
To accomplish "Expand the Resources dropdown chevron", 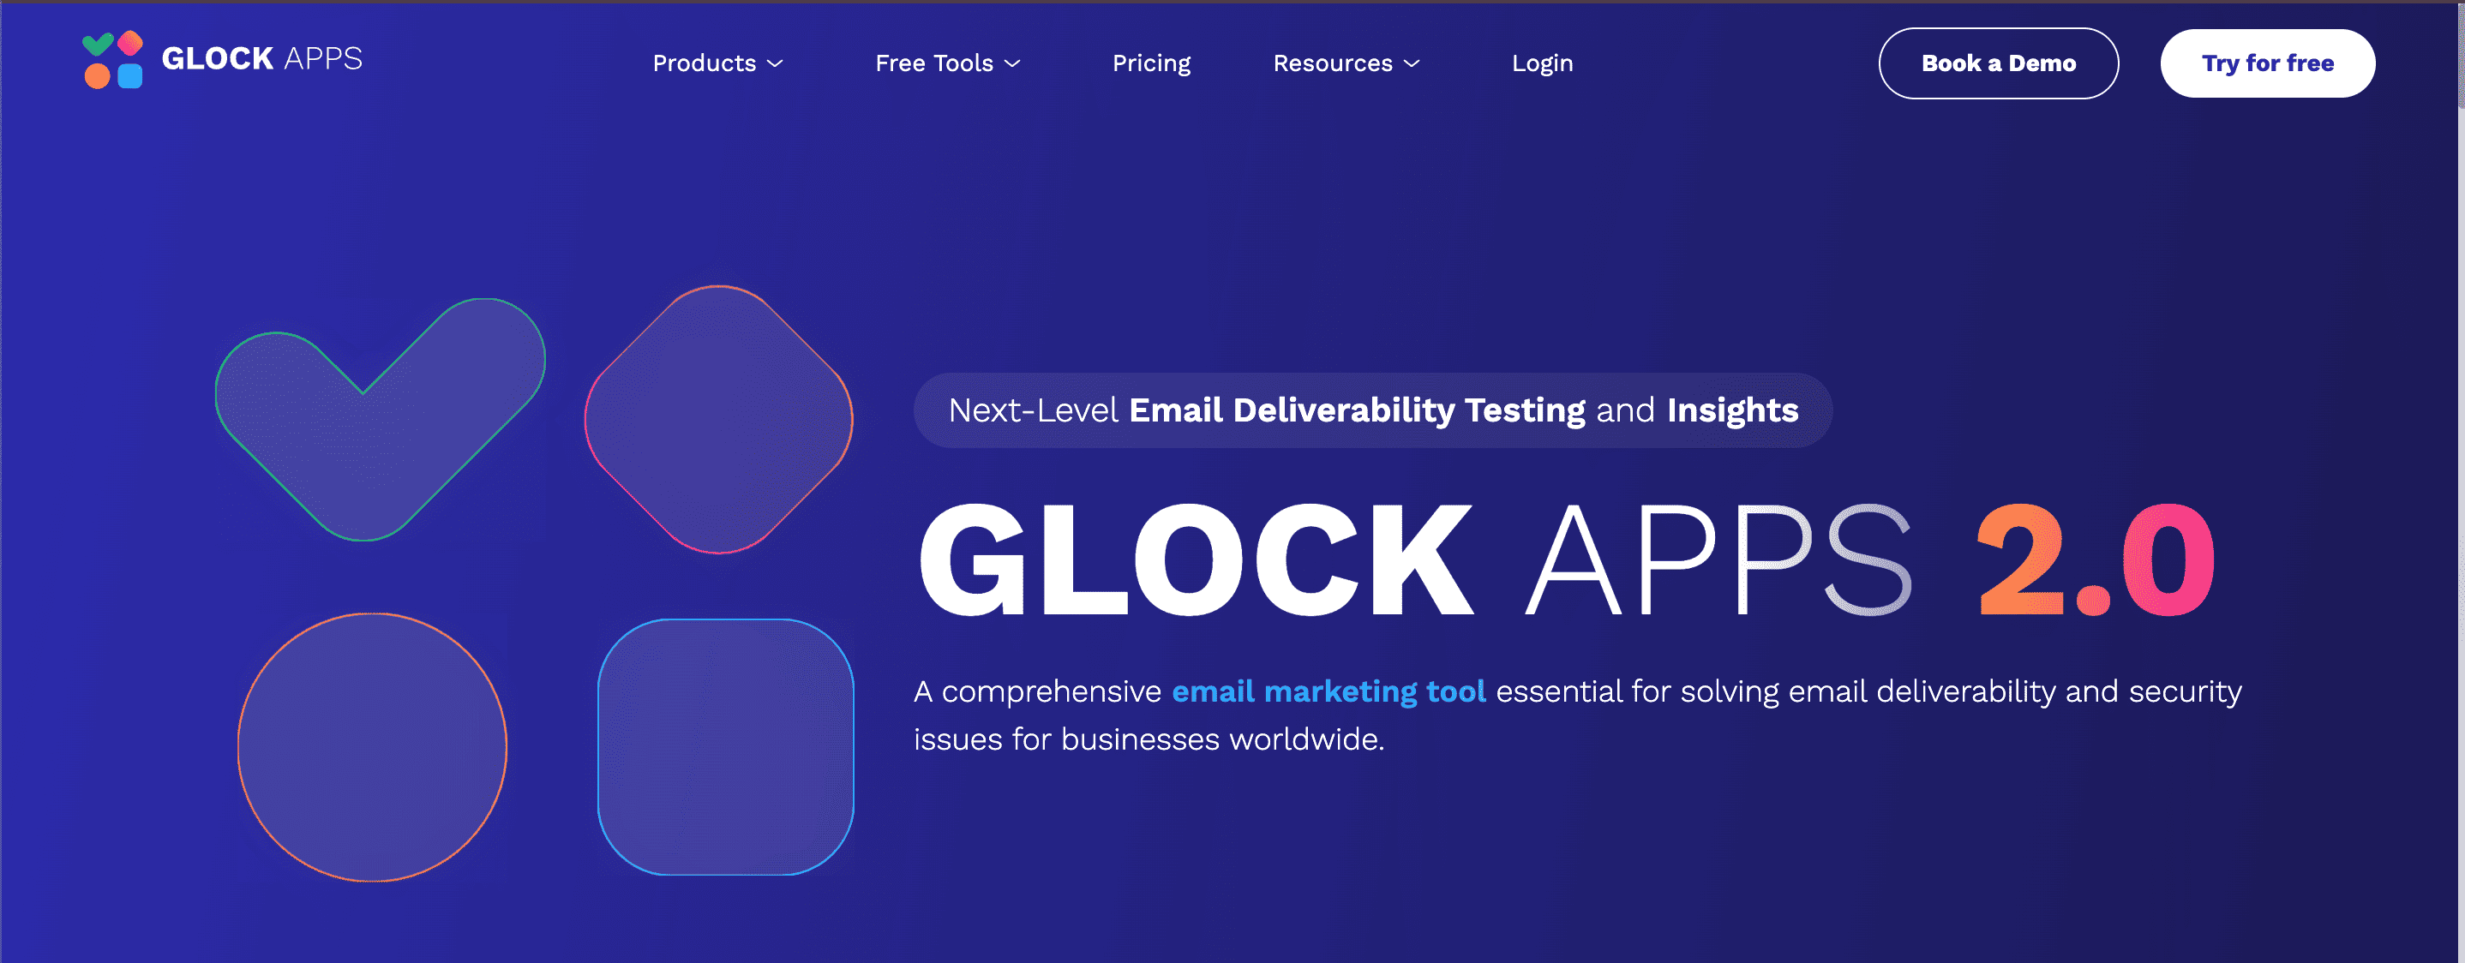I will [x=1412, y=64].
